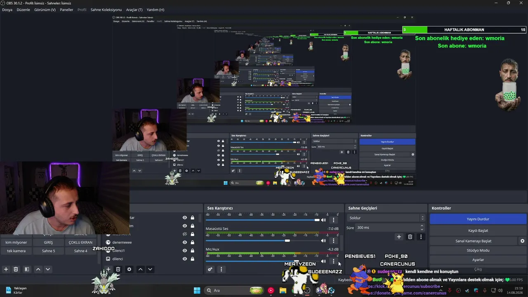Select the ÇOKLU EKRAN scene

80,243
